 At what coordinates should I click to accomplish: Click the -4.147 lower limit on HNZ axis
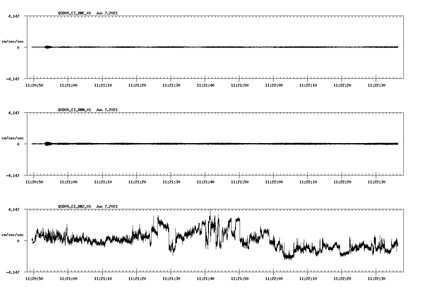13,272
